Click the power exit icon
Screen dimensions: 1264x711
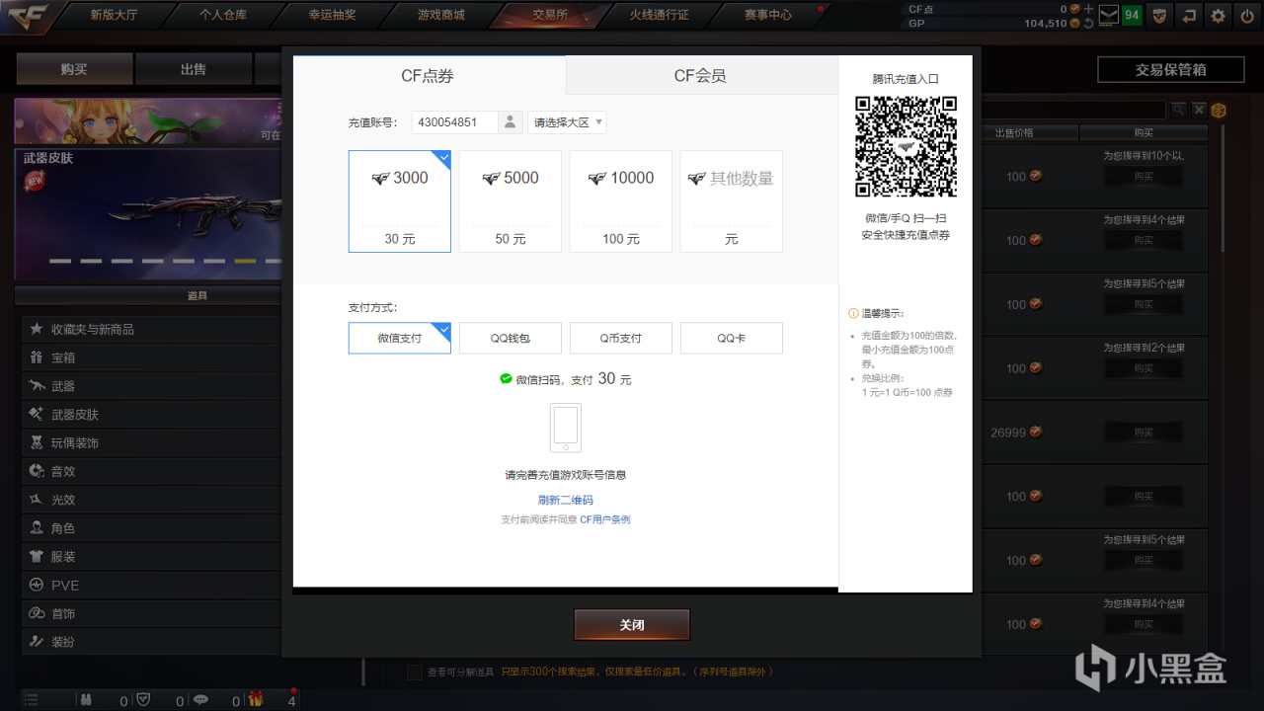pyautogui.click(x=1246, y=15)
